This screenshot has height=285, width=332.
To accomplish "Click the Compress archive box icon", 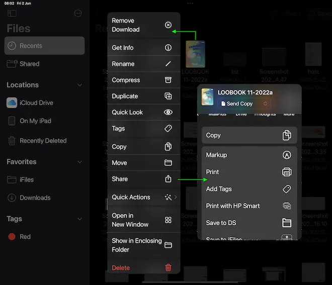I will pos(169,80).
